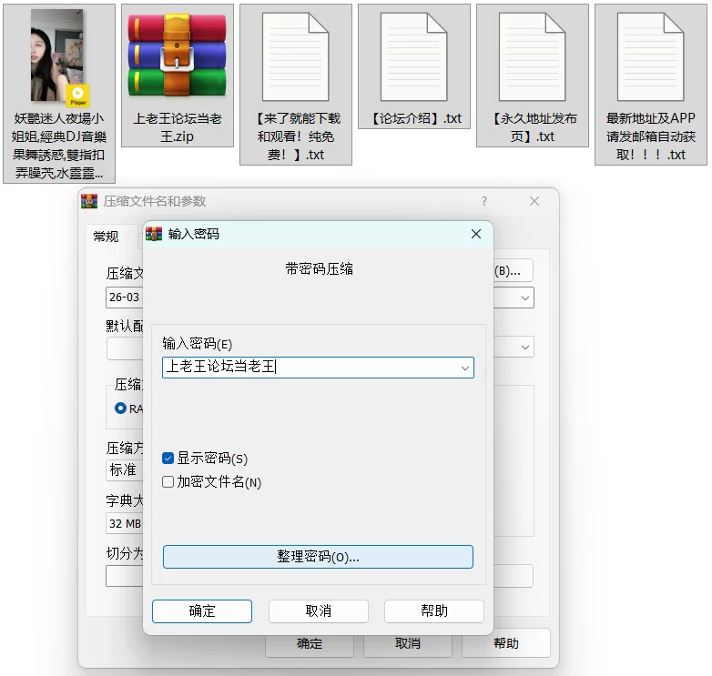Select the video file thumbnail with Player badge
Image resolution: width=712 pixels, height=676 pixels.
pos(57,55)
